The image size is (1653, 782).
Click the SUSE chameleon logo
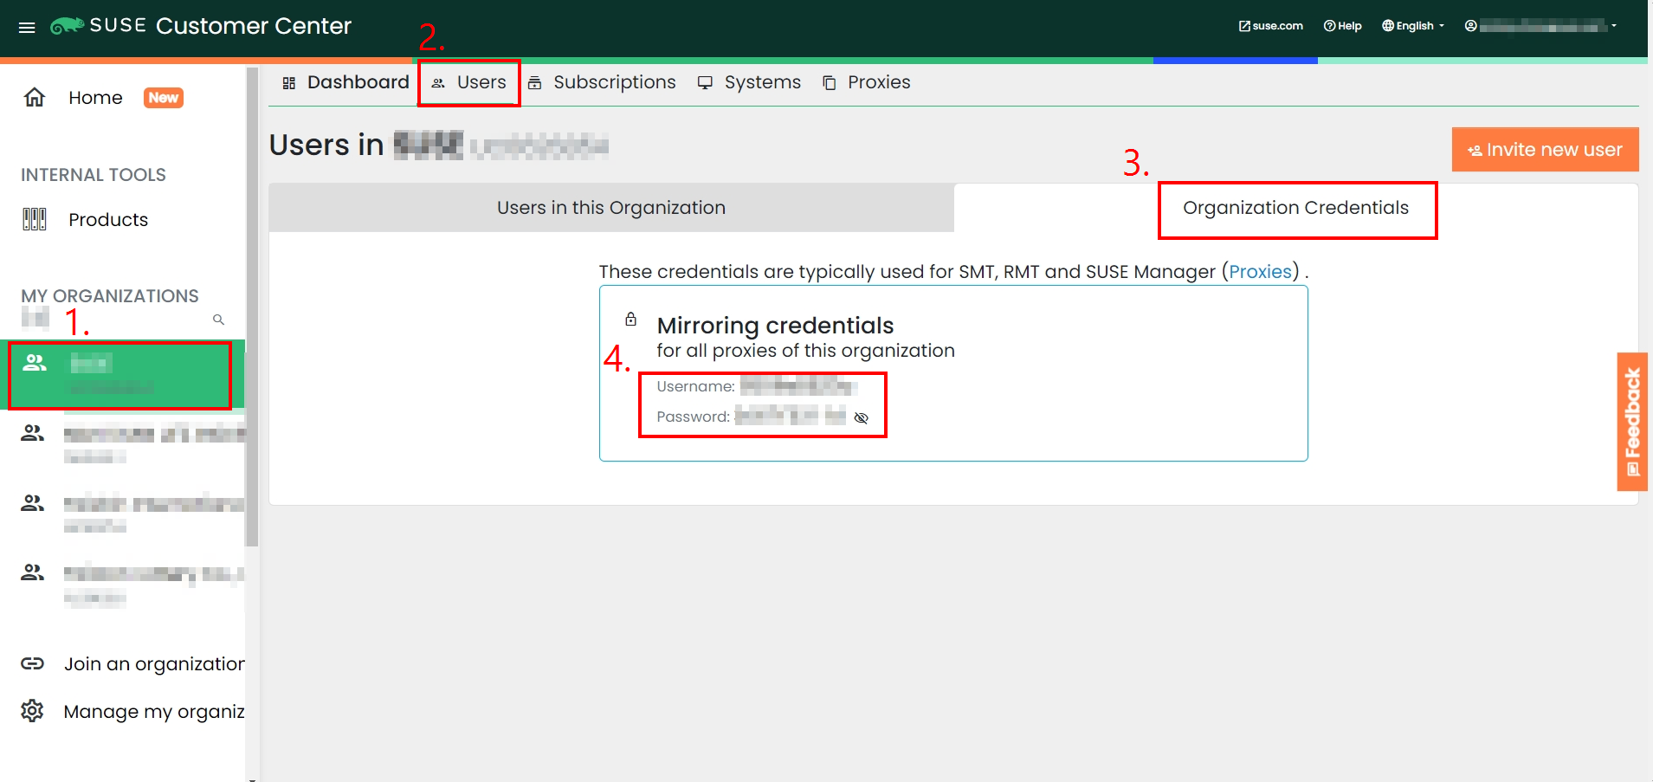point(67,26)
